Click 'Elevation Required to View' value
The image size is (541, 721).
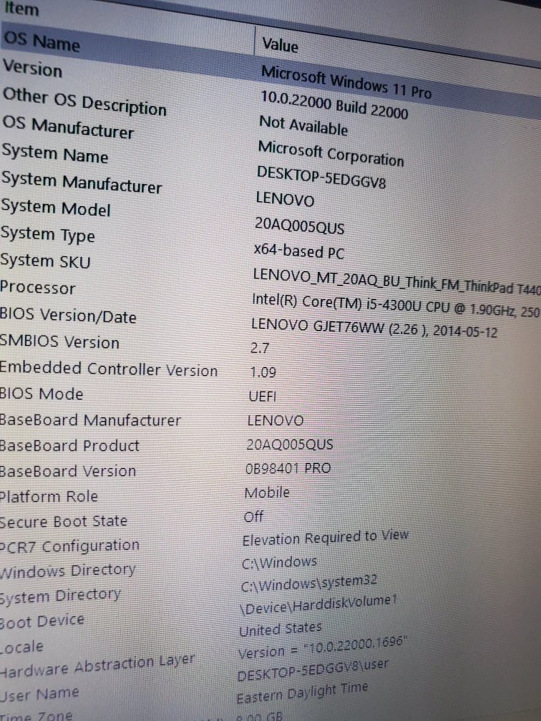[x=325, y=537]
